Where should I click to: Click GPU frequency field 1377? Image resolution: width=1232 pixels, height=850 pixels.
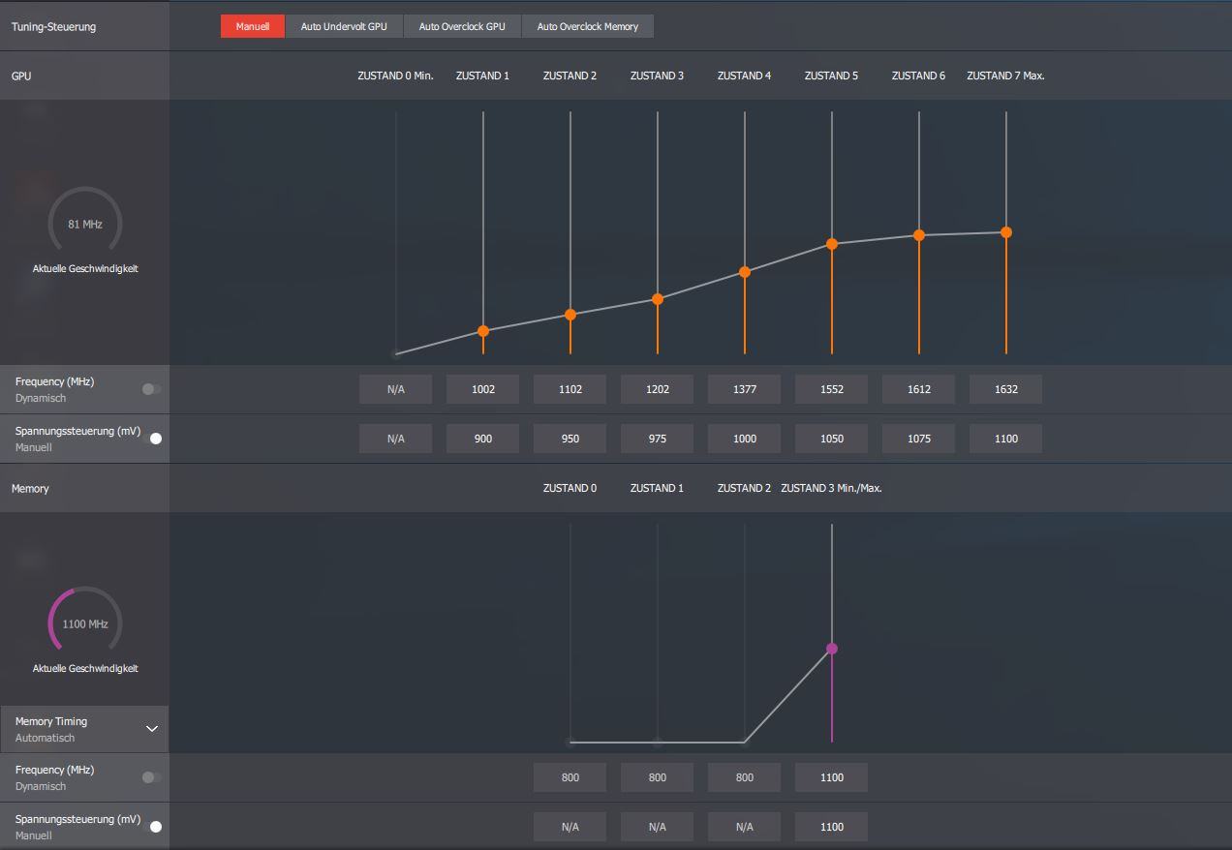click(745, 389)
